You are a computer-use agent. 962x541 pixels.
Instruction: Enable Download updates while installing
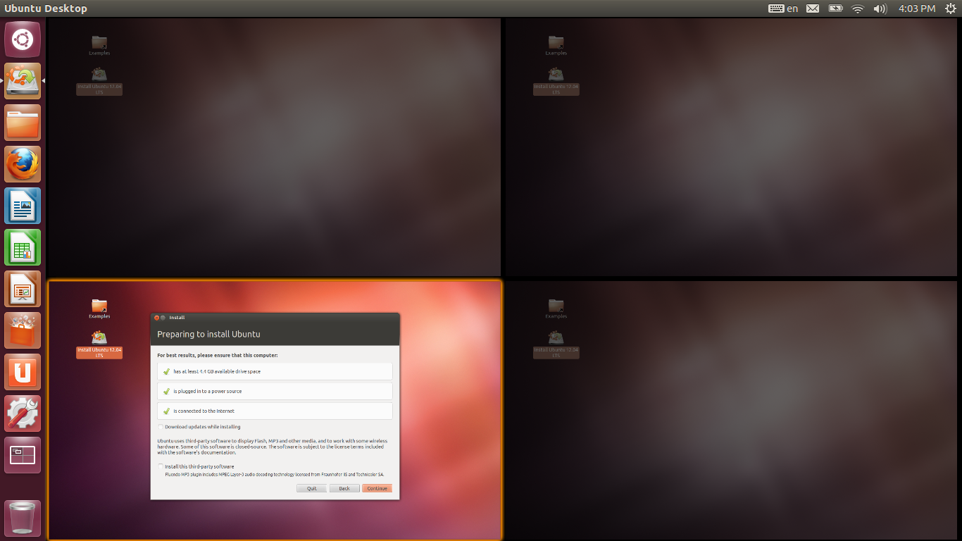161,427
